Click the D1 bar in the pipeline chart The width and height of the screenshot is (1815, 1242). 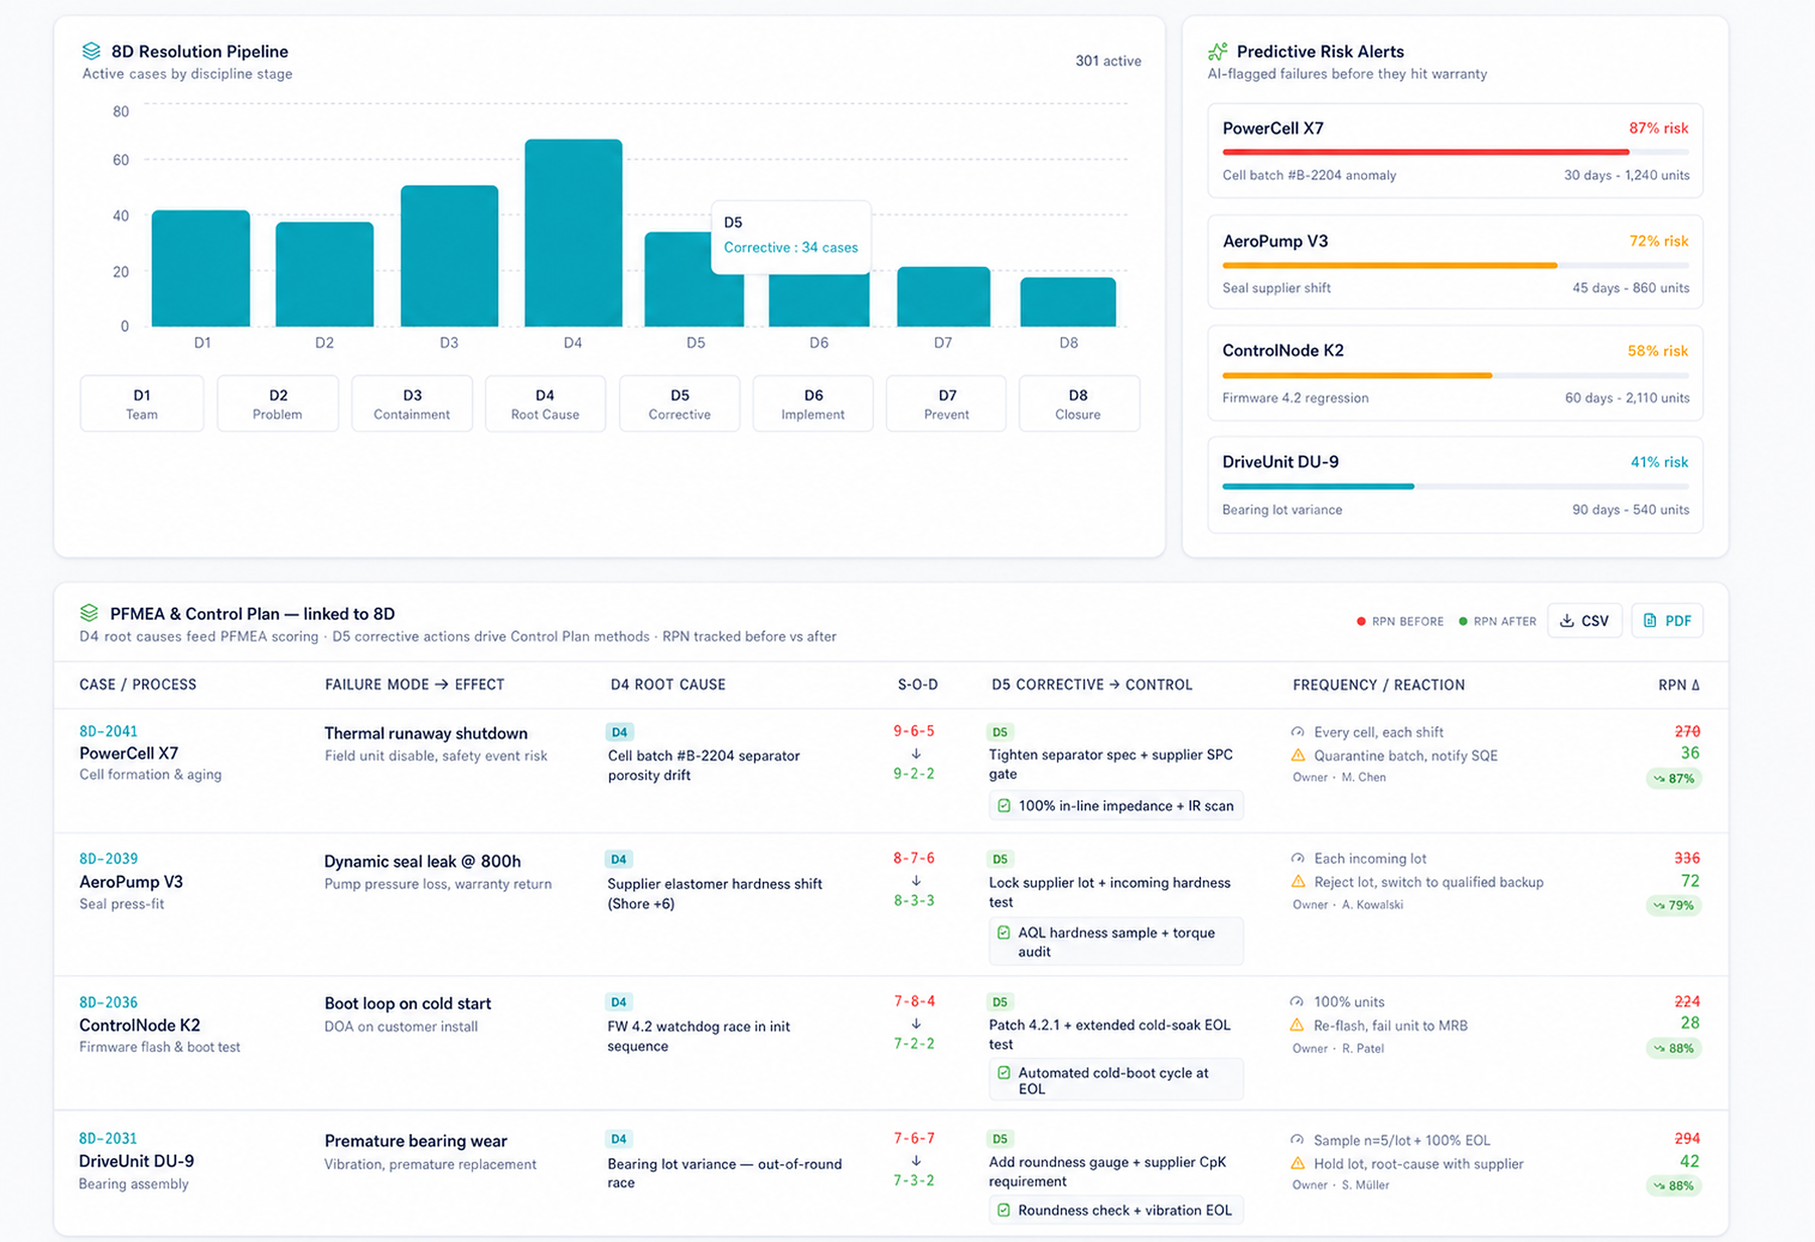(x=201, y=269)
